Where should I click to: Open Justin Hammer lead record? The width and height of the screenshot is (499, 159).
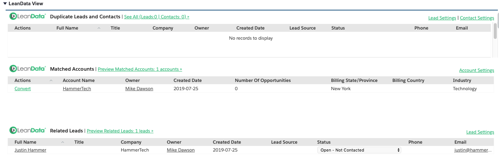tap(30, 150)
